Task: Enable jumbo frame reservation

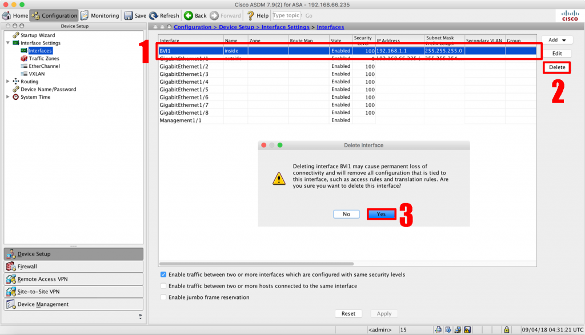Action: coord(163,297)
